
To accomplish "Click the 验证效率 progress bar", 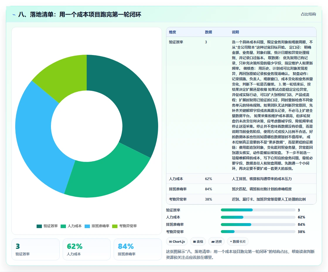I will 258,210.
